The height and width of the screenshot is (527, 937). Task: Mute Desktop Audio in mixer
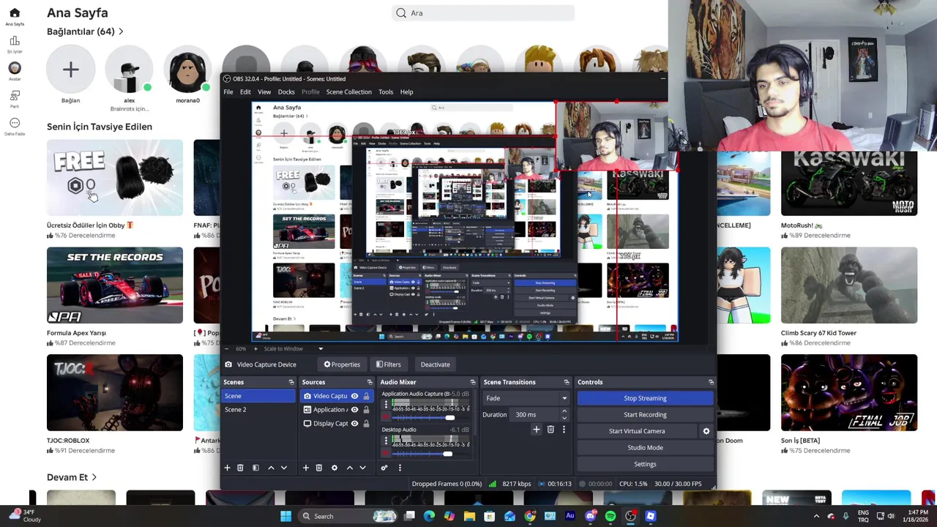tap(386, 453)
